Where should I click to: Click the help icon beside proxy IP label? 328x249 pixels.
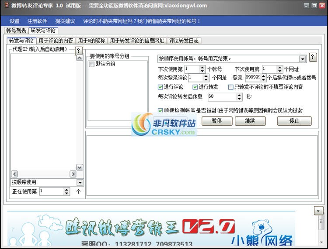point(78,51)
